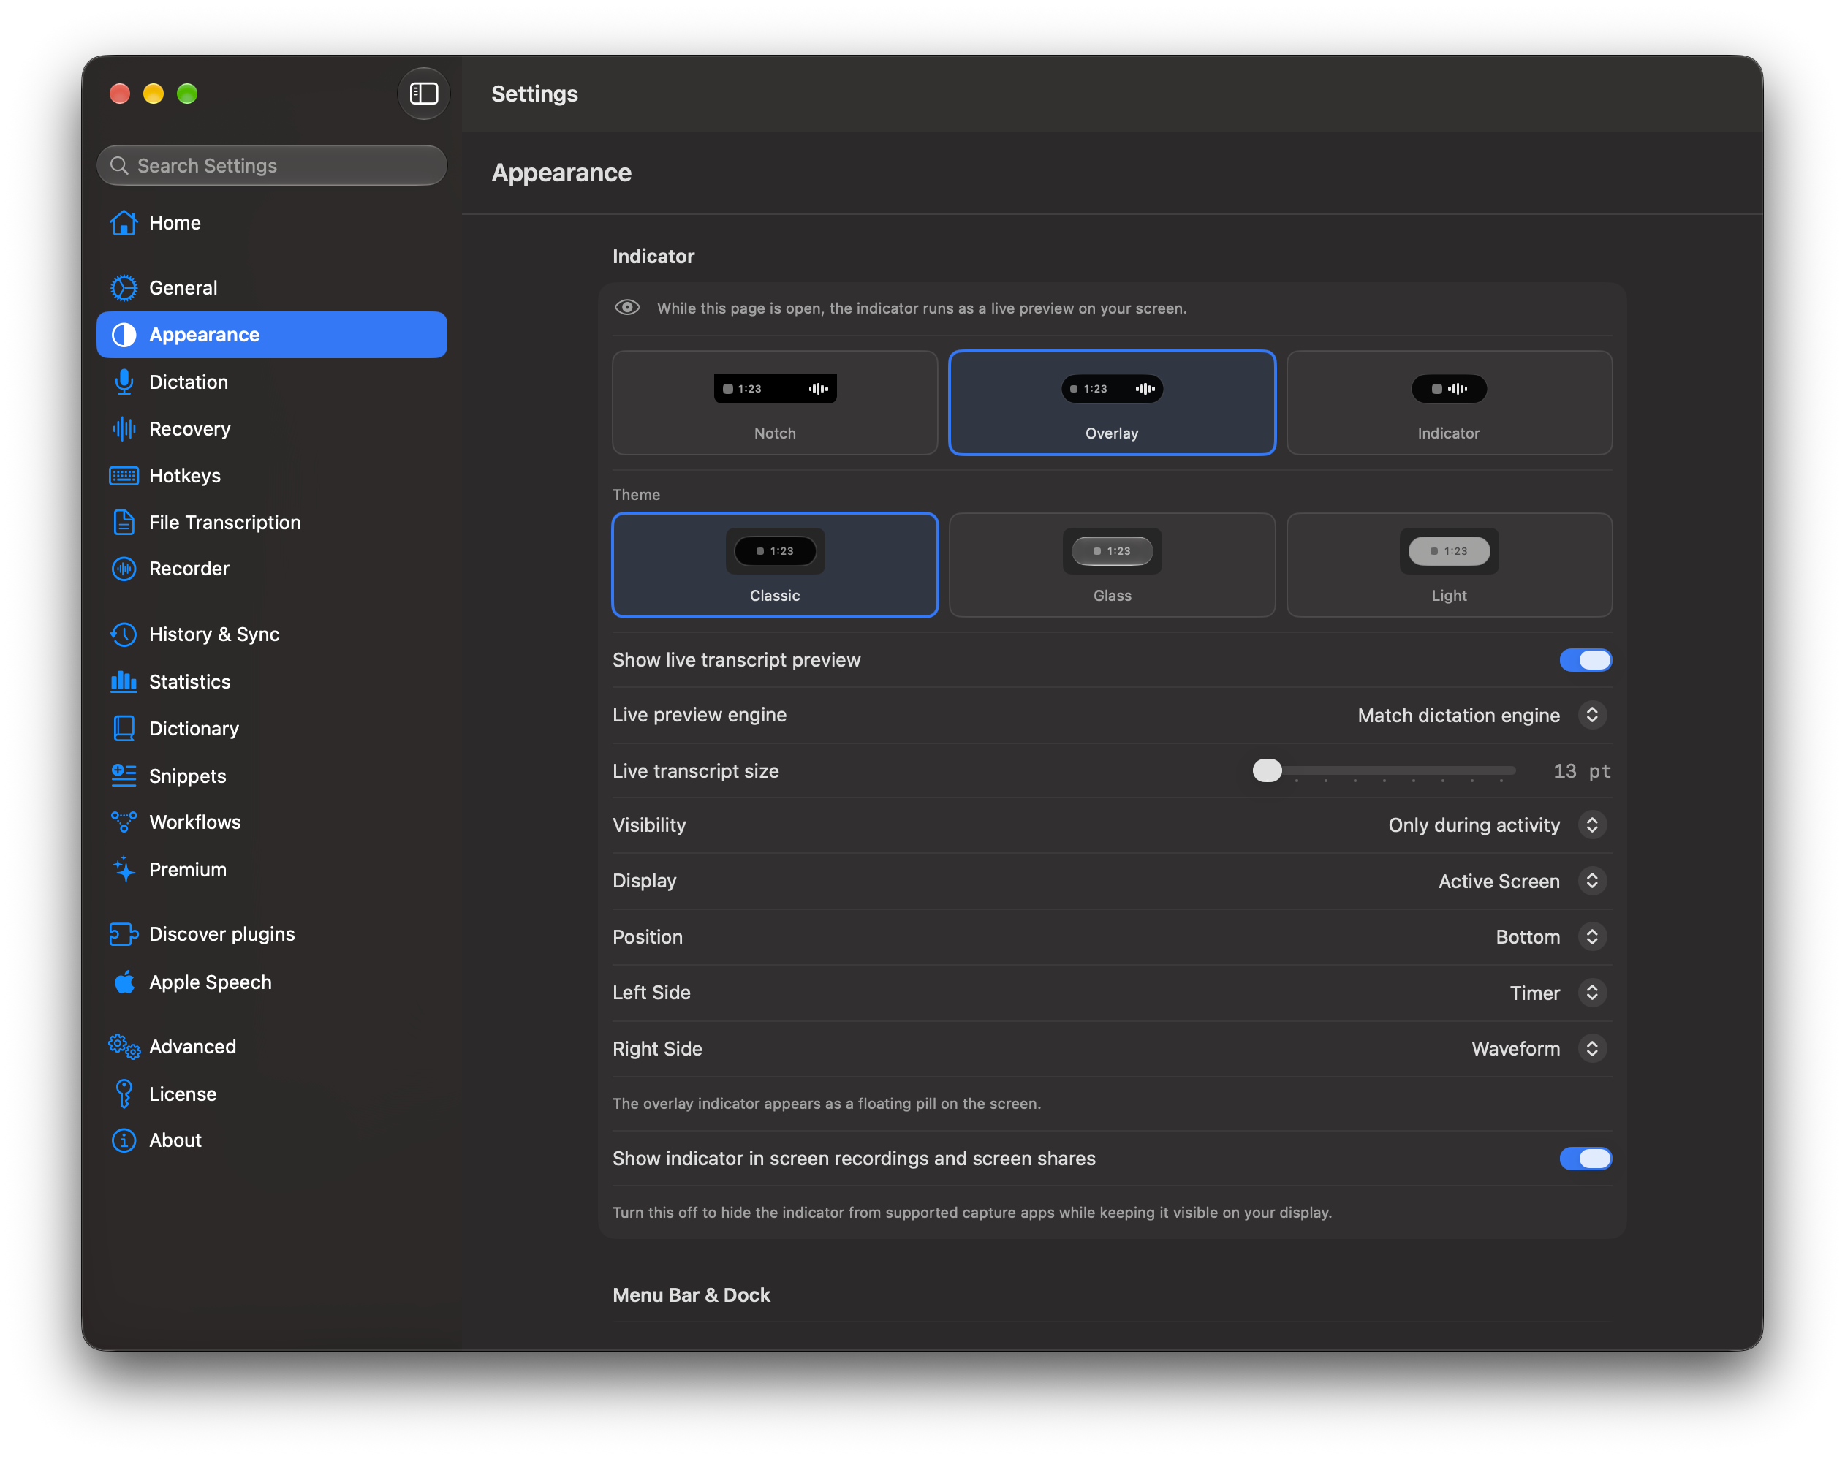Viewport: 1845px width, 1459px height.
Task: Open General gear icon in sidebar
Action: click(124, 288)
